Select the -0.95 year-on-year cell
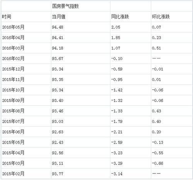The image size is (193, 180). [x=117, y=79]
